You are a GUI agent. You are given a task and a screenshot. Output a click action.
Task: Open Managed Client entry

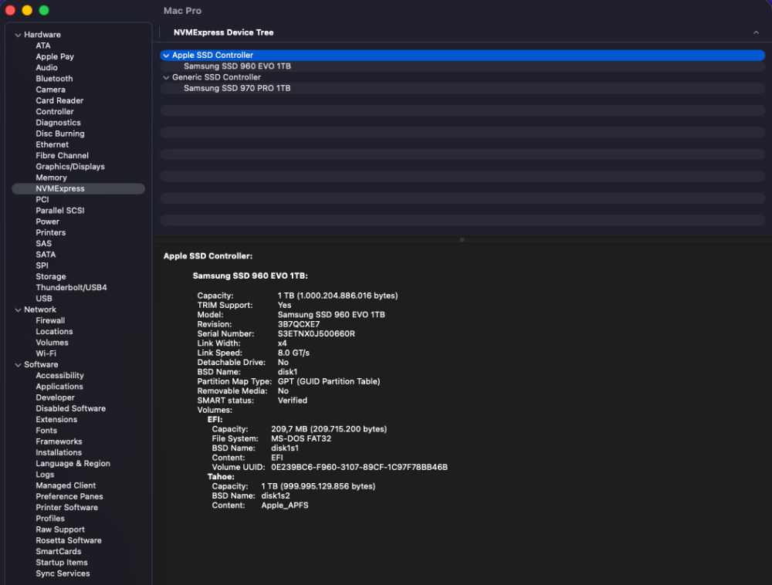pyautogui.click(x=66, y=485)
